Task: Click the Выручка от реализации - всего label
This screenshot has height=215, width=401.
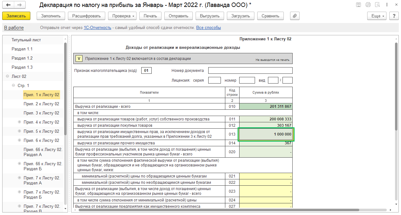Action: [103, 107]
